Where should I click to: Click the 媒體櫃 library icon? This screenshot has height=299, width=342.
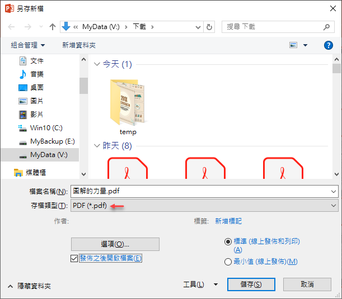[x=18, y=173]
